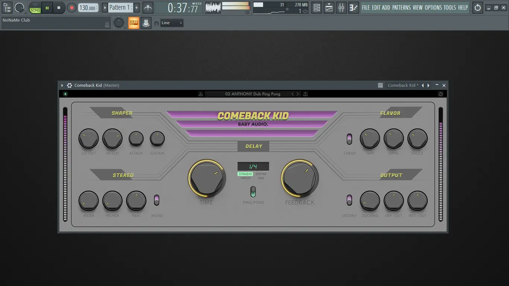Open the HELP menu
The image size is (509, 286).
463,7
